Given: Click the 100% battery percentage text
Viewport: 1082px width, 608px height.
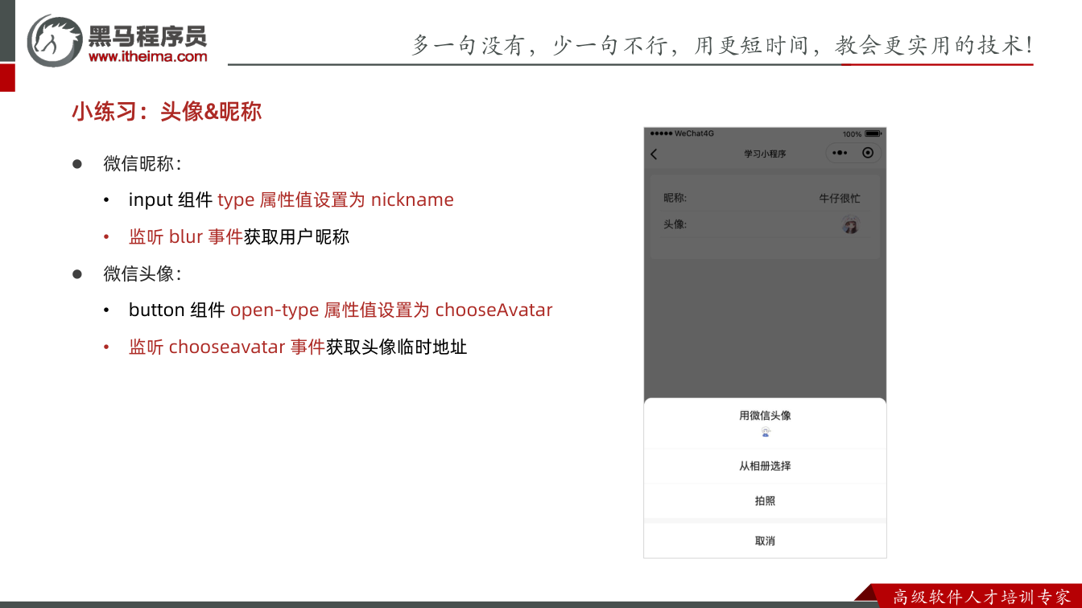Looking at the screenshot, I should 852,134.
